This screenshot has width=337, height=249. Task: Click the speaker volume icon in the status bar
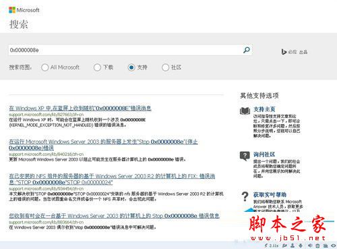(310, 246)
